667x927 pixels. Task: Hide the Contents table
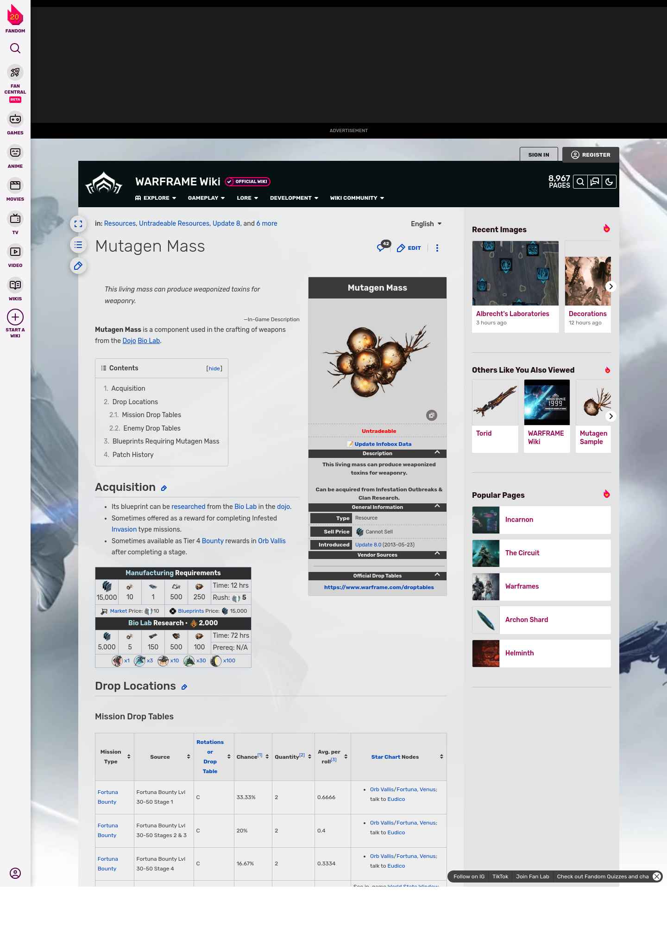pyautogui.click(x=214, y=368)
